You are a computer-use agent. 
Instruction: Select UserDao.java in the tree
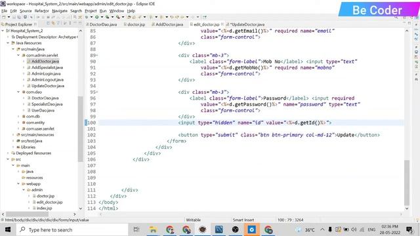coord(43,111)
